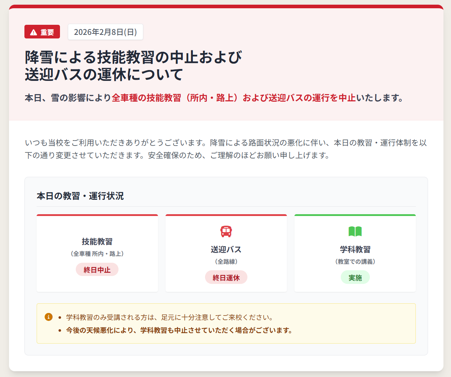451x377 pixels.
Task: Click the bold warning about 今後の天候悪化
Action: [x=180, y=330]
